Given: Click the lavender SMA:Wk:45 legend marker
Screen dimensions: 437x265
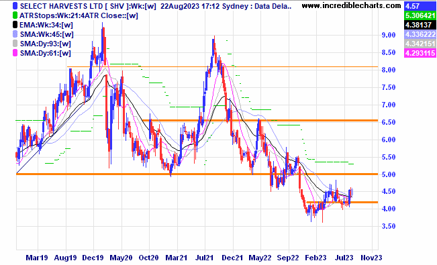Looking at the screenshot, I should [x=15, y=35].
